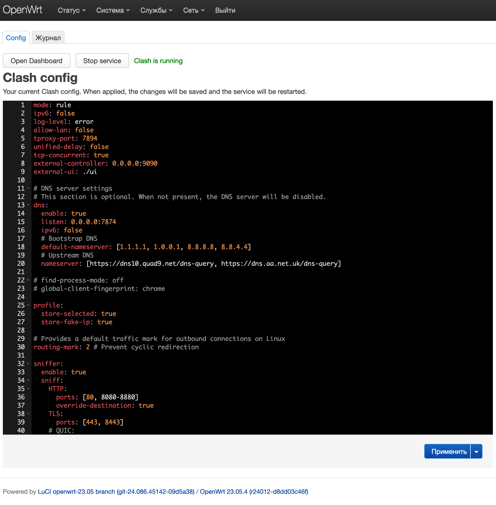Click the 'ports: [80, 8080-8880]' line
The height and width of the screenshot is (505, 496).
coord(97,397)
